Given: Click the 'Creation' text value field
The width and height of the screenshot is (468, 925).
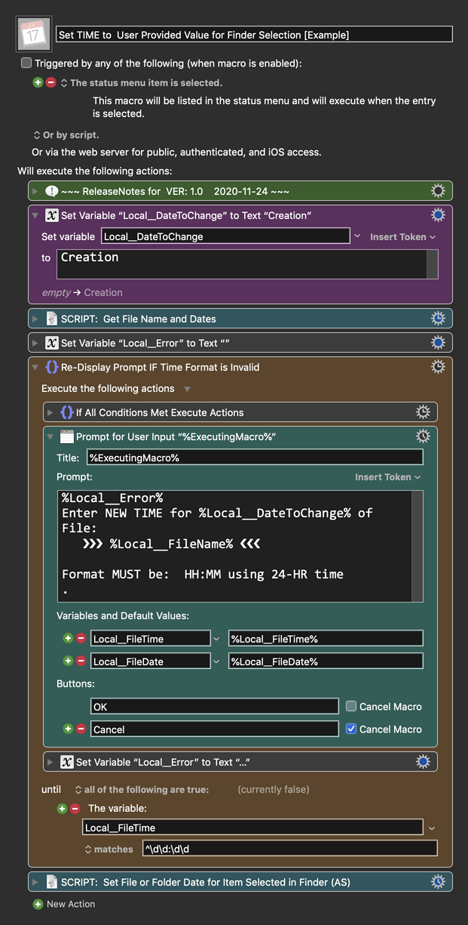Looking at the screenshot, I should pyautogui.click(x=242, y=264).
